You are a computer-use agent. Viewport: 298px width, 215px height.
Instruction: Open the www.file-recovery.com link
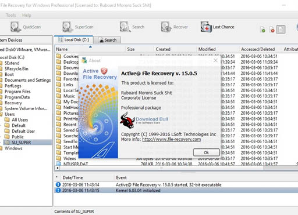click(x=171, y=139)
